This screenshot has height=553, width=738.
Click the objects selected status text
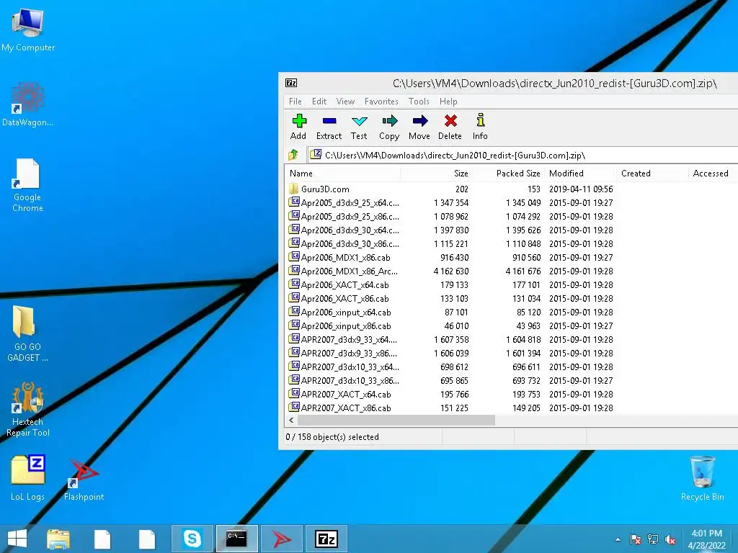click(x=332, y=437)
